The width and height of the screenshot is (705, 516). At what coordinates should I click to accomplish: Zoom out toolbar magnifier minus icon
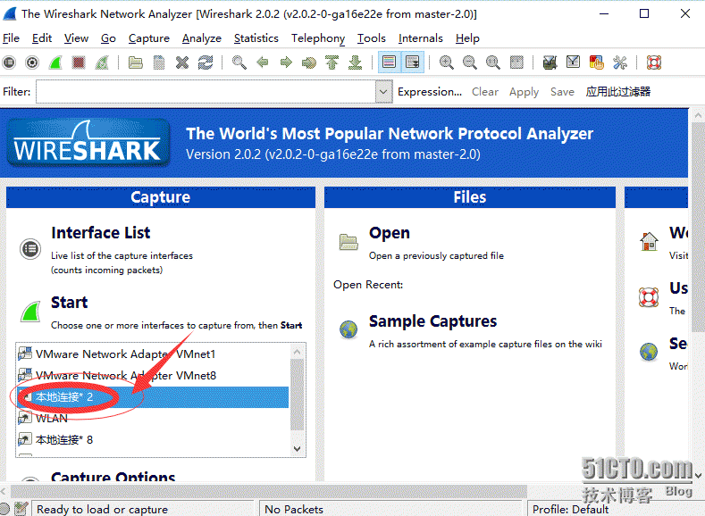click(x=469, y=62)
